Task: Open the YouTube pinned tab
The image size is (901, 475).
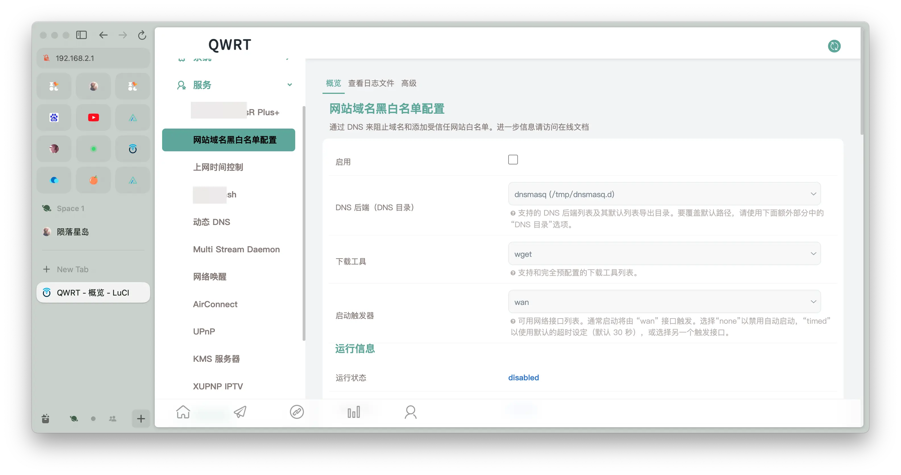Action: pos(93,117)
